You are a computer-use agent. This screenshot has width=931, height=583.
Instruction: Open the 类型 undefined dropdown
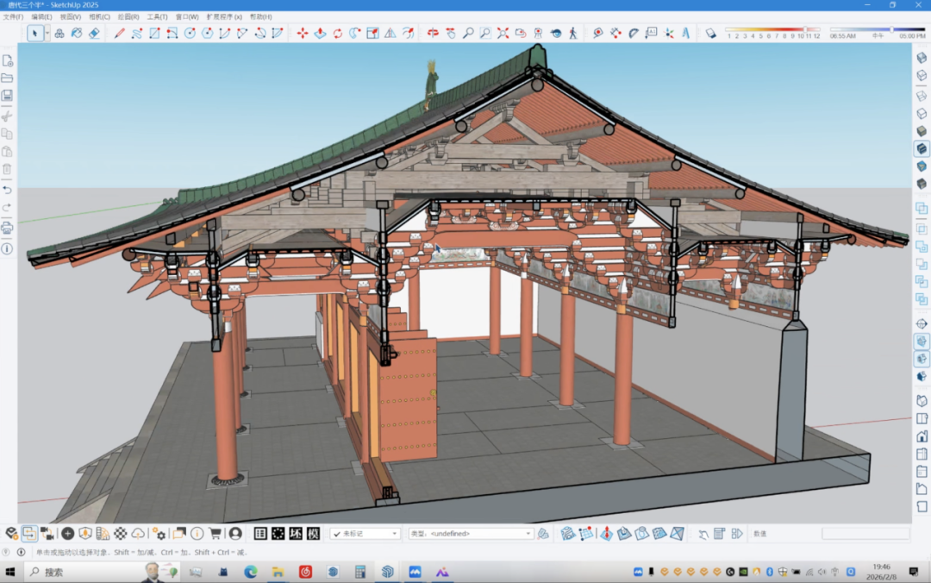(x=471, y=534)
